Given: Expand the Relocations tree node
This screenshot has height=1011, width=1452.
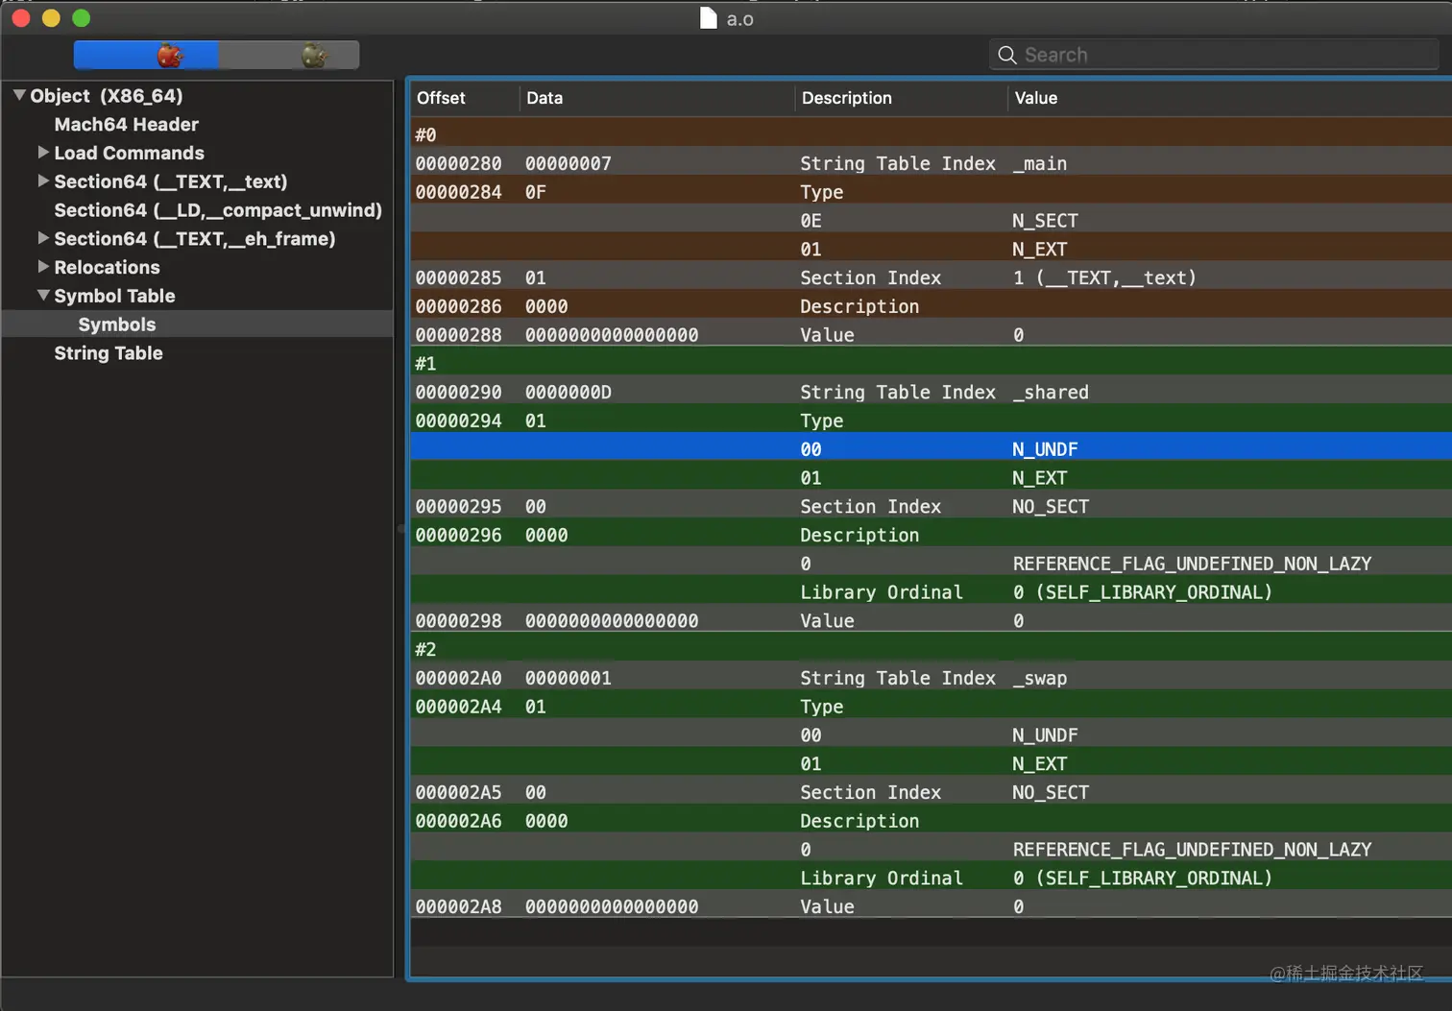Looking at the screenshot, I should (x=43, y=266).
